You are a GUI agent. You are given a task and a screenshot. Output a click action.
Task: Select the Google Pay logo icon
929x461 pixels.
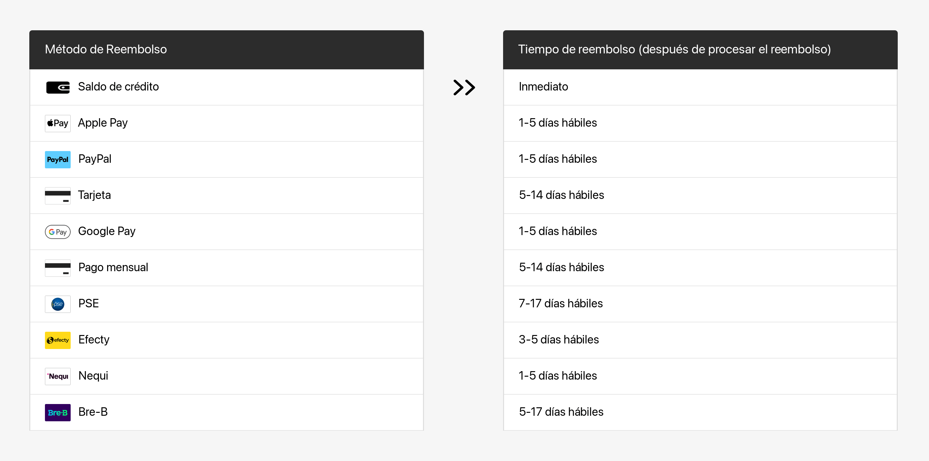[58, 232]
